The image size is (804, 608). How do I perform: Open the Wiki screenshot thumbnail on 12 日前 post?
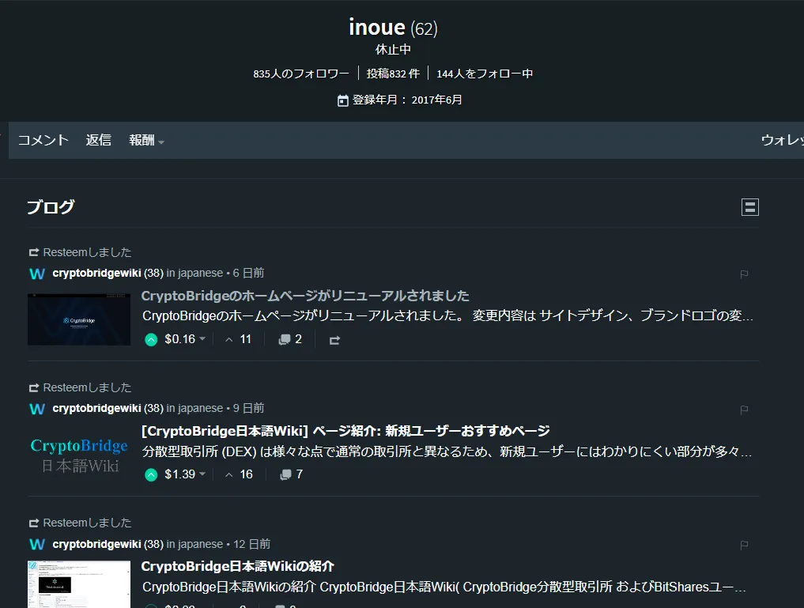(x=79, y=584)
